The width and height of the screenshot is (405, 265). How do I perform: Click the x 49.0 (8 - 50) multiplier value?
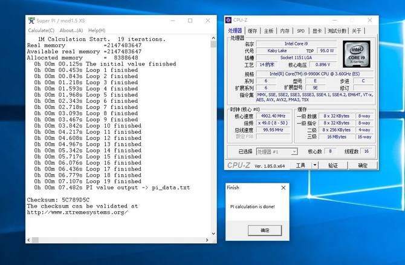273,123
